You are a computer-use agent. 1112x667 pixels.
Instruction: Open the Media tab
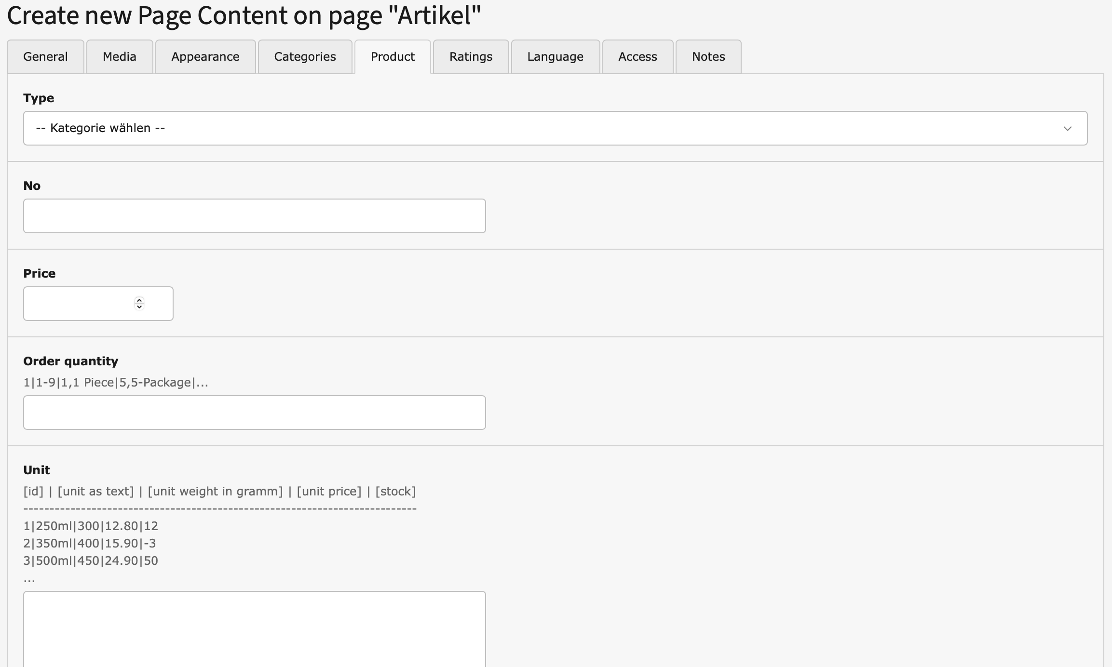point(120,57)
